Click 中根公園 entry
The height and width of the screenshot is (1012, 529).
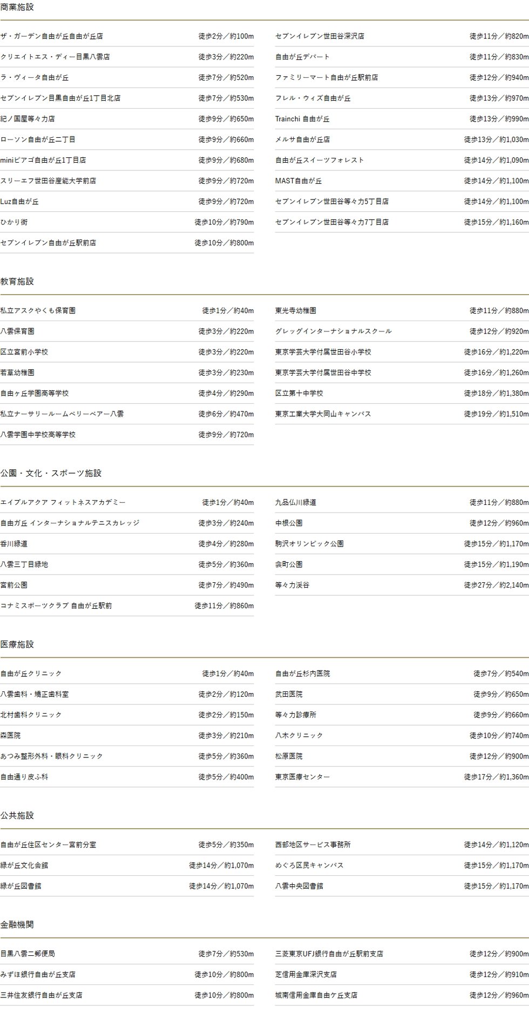402,523
